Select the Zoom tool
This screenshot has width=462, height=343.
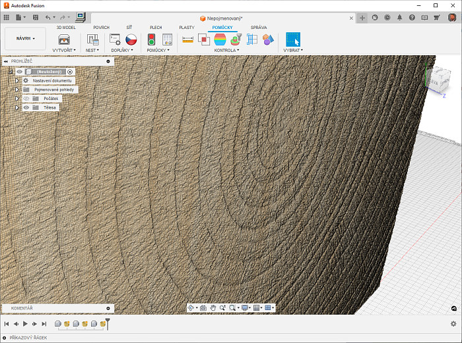pos(222,307)
